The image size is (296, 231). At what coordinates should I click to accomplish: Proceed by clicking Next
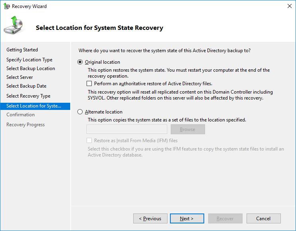tap(187, 219)
